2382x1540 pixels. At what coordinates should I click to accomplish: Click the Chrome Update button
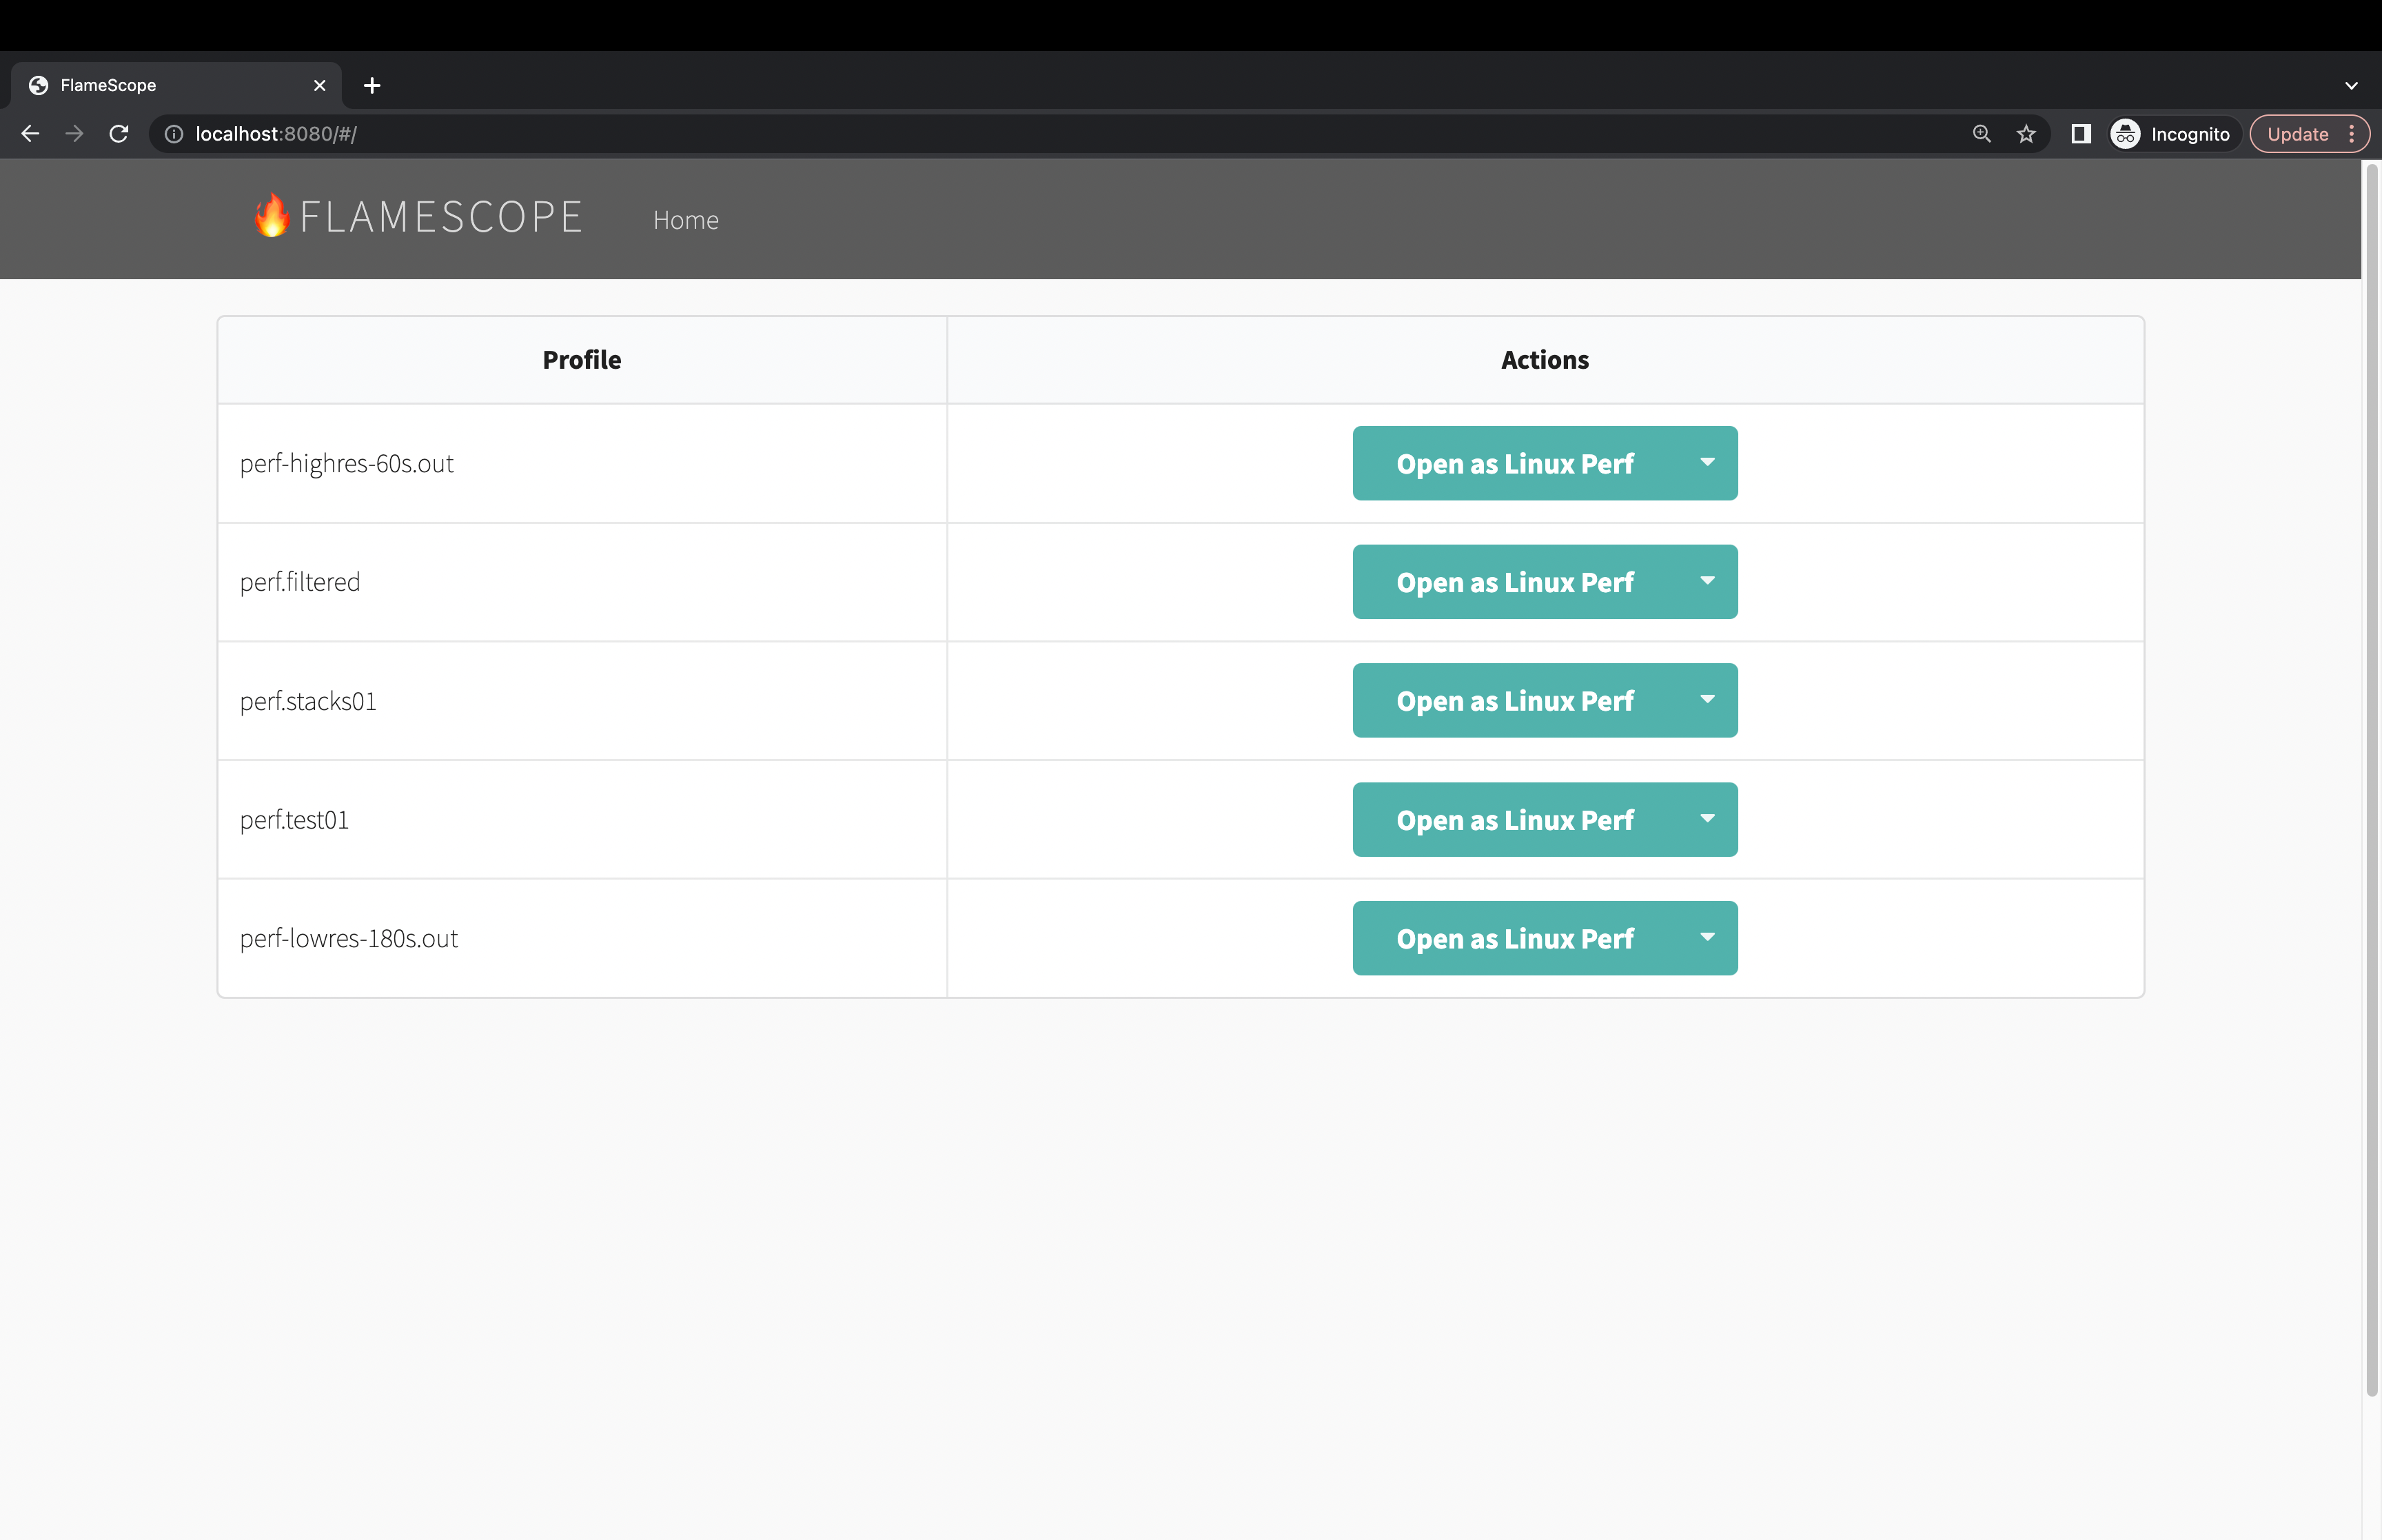[2297, 134]
